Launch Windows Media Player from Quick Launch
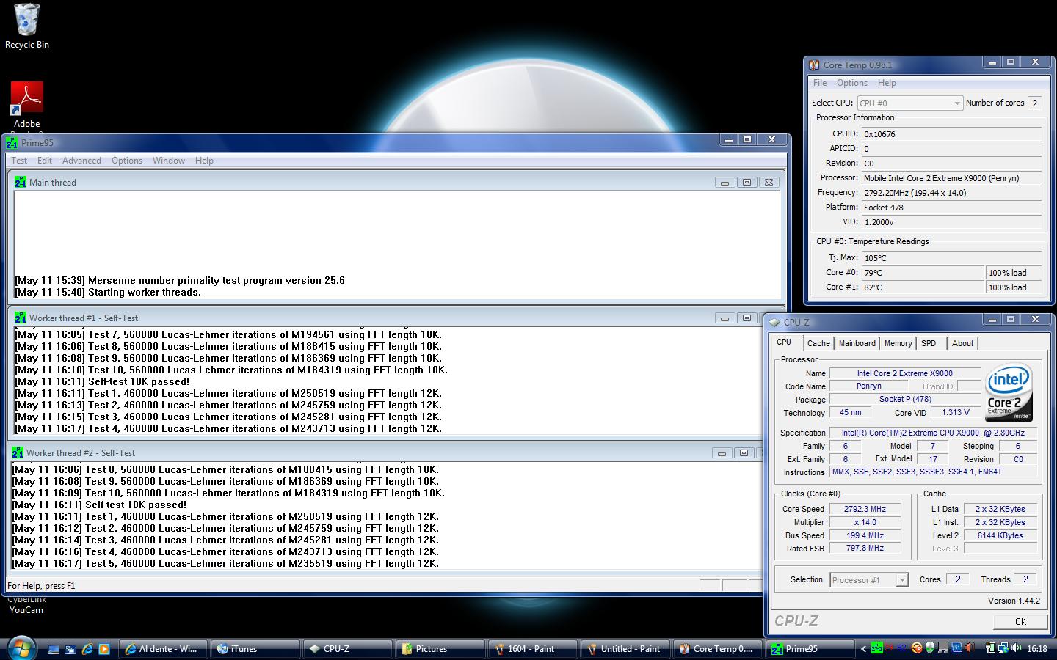 tap(104, 649)
